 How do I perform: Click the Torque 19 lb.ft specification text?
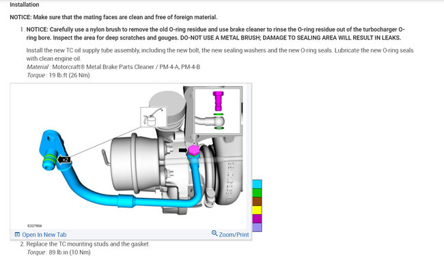[58, 75]
